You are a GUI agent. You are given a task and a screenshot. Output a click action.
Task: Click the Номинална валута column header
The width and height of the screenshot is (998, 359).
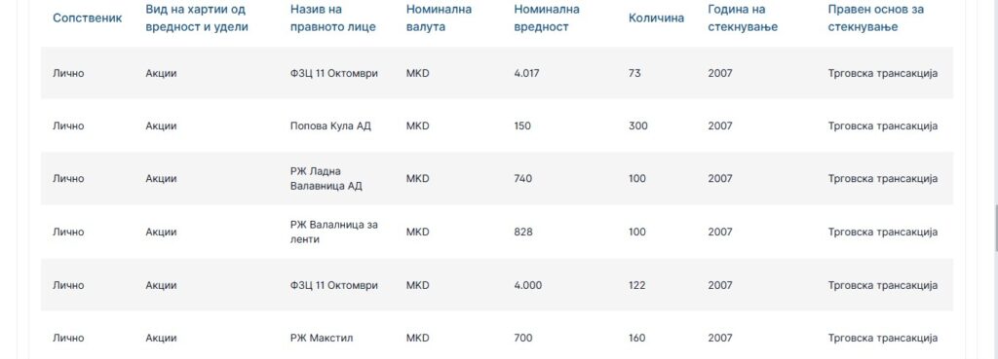coord(440,18)
